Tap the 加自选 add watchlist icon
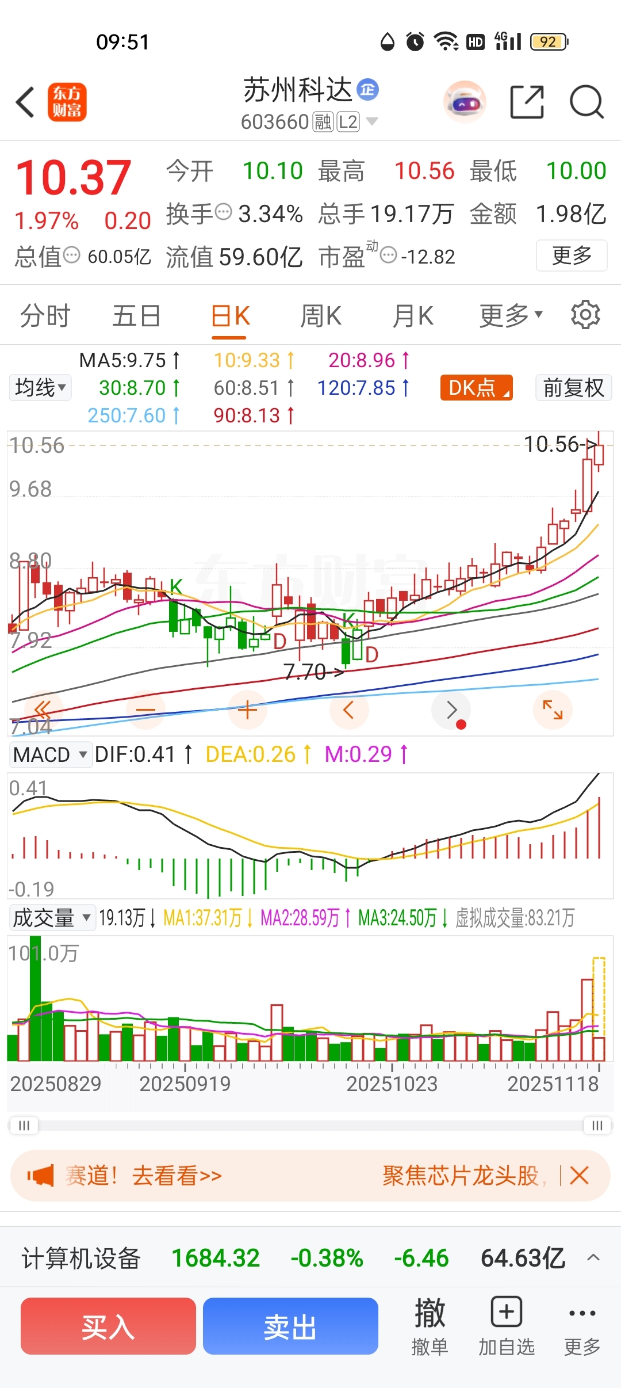The width and height of the screenshot is (621, 1388). (x=507, y=1326)
